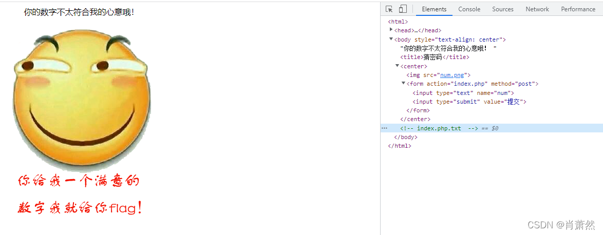Select the title 猜密码 element line

click(x=435, y=57)
